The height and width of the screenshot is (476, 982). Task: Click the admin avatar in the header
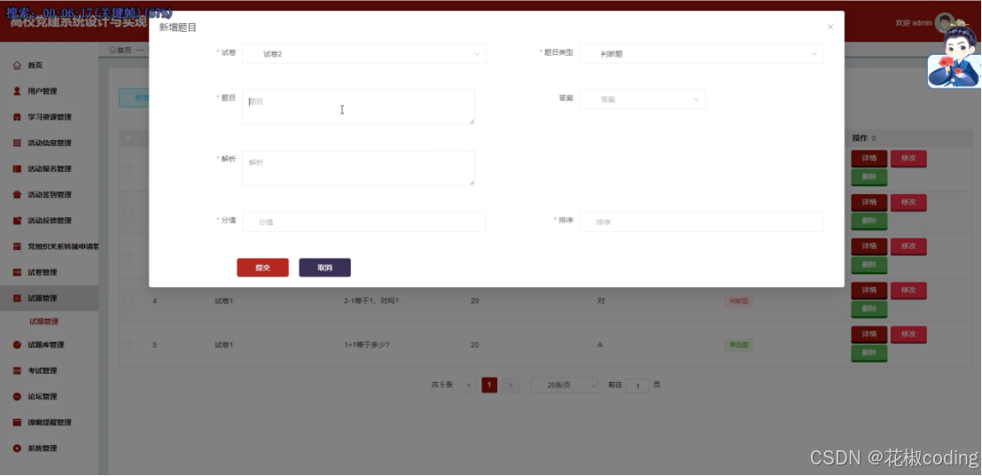pyautogui.click(x=944, y=22)
